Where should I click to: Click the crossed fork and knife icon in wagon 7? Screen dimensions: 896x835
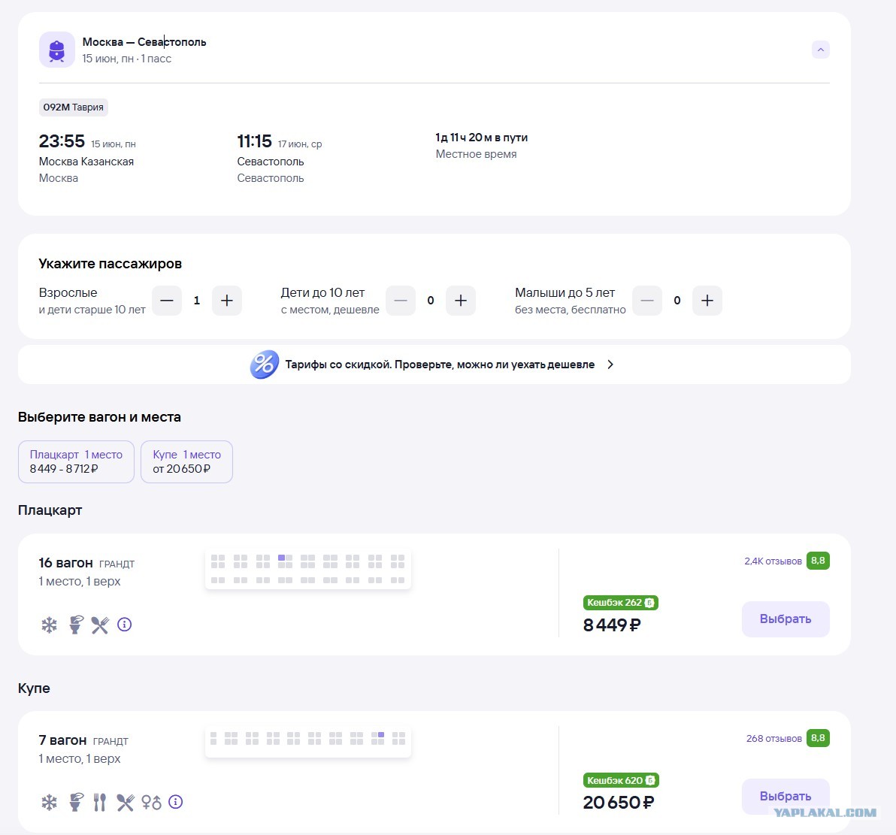point(125,803)
